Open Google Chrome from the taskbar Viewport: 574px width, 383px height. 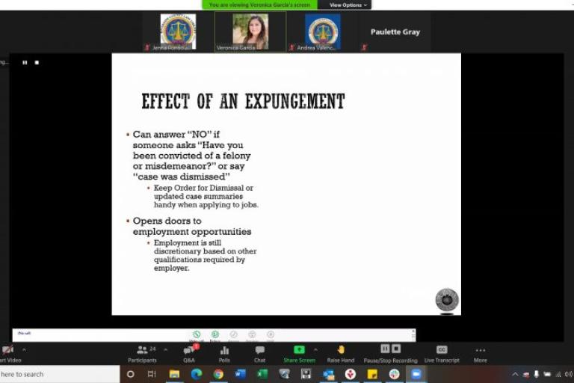click(x=218, y=374)
